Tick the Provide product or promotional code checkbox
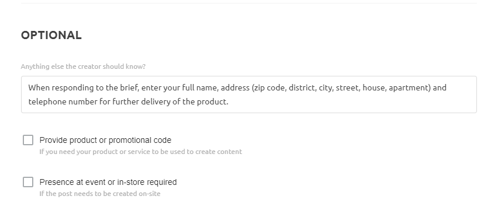 pyautogui.click(x=28, y=140)
